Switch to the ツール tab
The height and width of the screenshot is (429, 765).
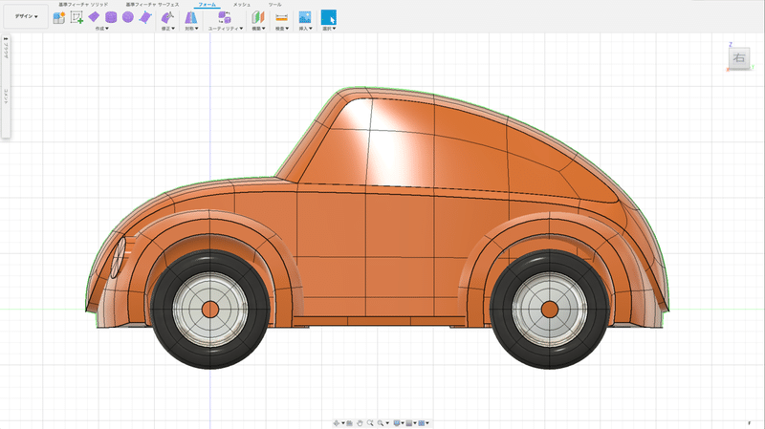274,5
